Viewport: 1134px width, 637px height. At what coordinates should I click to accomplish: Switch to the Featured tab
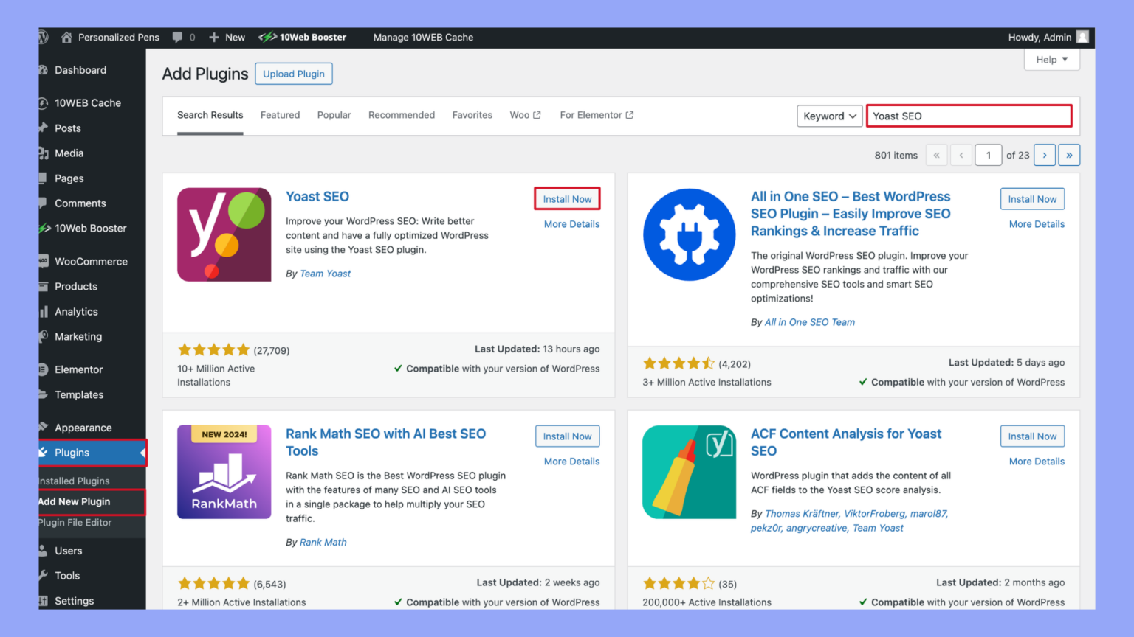tap(280, 115)
